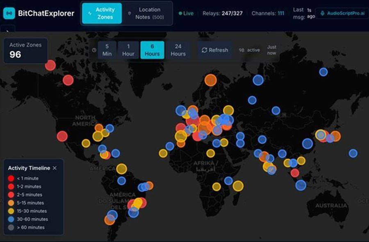Switch to the Activity Zones tab

102,14
